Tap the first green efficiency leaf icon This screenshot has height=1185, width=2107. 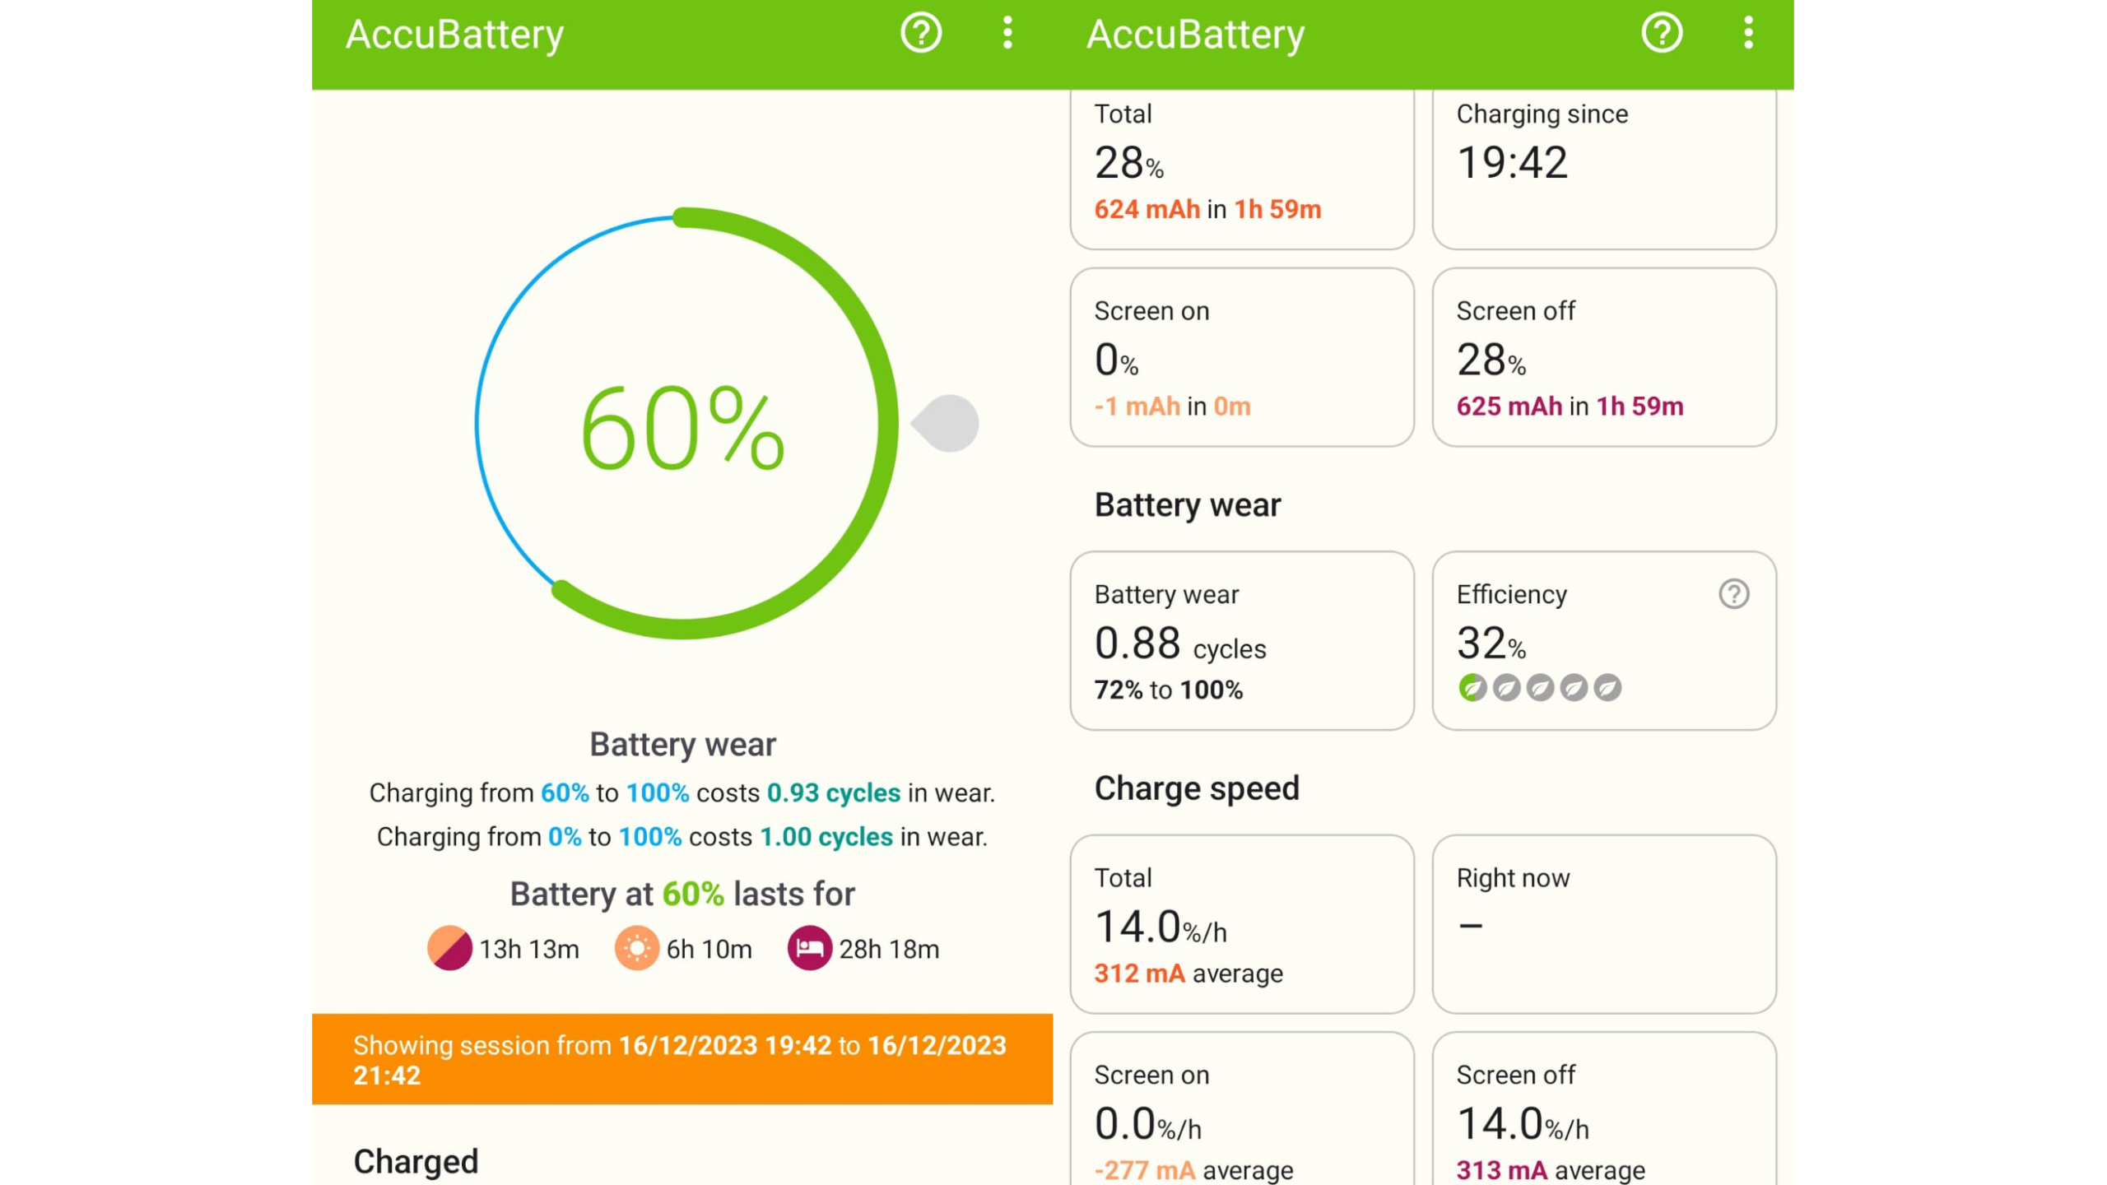(x=1472, y=687)
